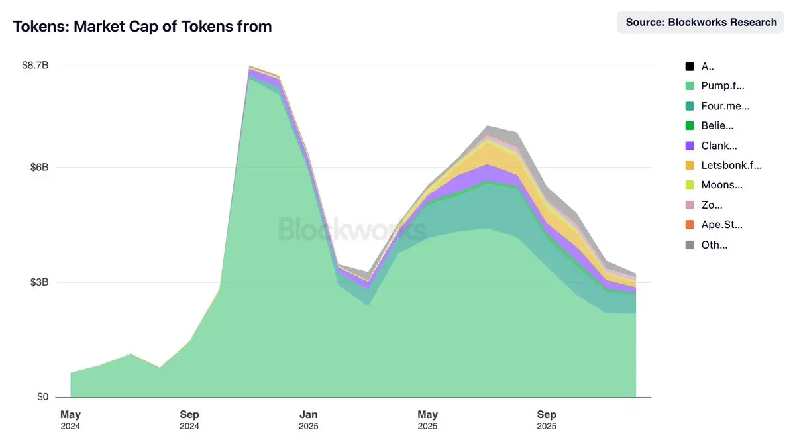Screen dimensions: 795x442
Task: Click the gray Oth... legend swatch
Action: (690, 245)
